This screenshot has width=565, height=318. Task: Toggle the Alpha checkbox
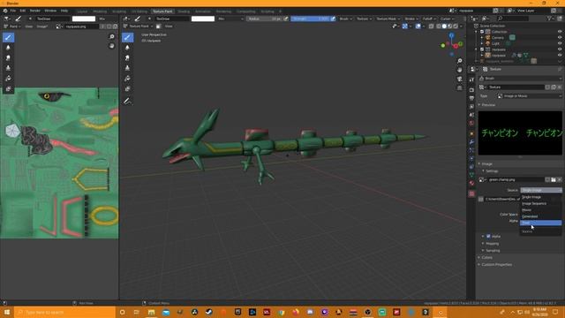coord(488,236)
